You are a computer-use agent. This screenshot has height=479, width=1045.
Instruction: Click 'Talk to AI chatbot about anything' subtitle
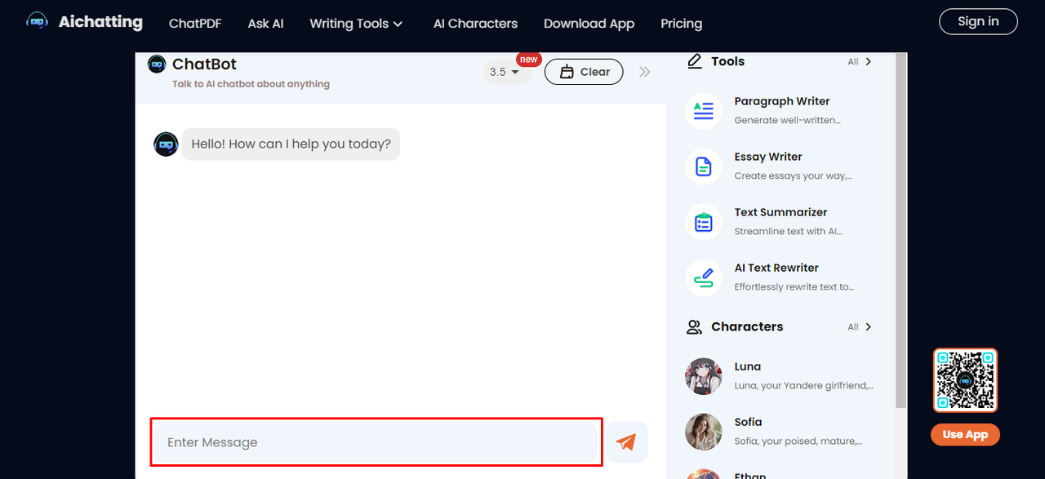click(x=251, y=84)
